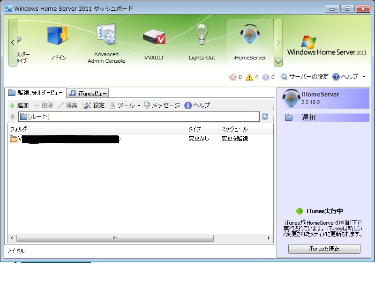Click the 選択 panel header
Screen dimensions: 375x296
(x=324, y=118)
